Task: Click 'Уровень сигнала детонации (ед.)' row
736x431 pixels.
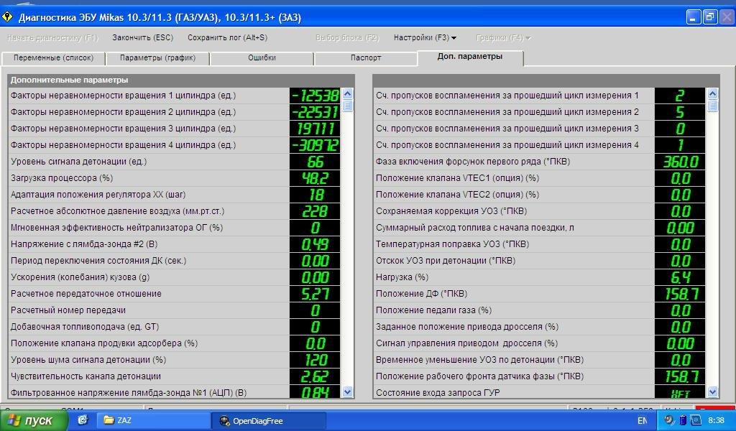Action: pos(174,162)
